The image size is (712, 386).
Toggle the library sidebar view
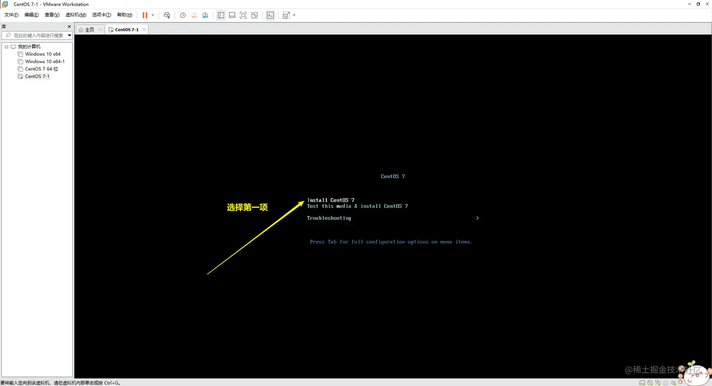221,15
